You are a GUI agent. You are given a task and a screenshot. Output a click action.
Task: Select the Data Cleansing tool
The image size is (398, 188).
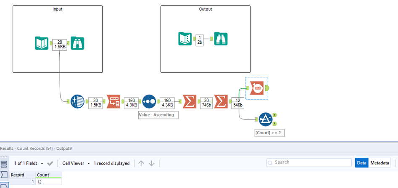(77, 101)
